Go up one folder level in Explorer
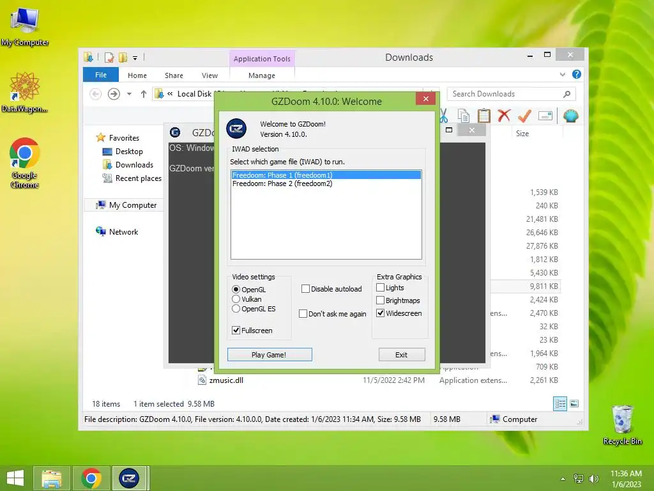 point(144,94)
